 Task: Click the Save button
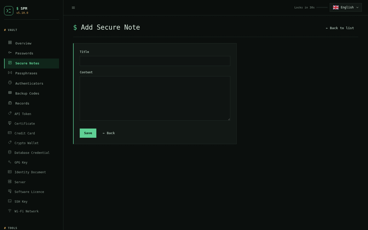point(88,133)
